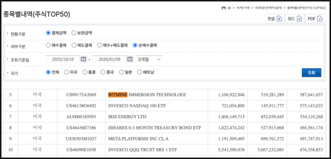Select 매도결제 radio option

tap(74, 45)
